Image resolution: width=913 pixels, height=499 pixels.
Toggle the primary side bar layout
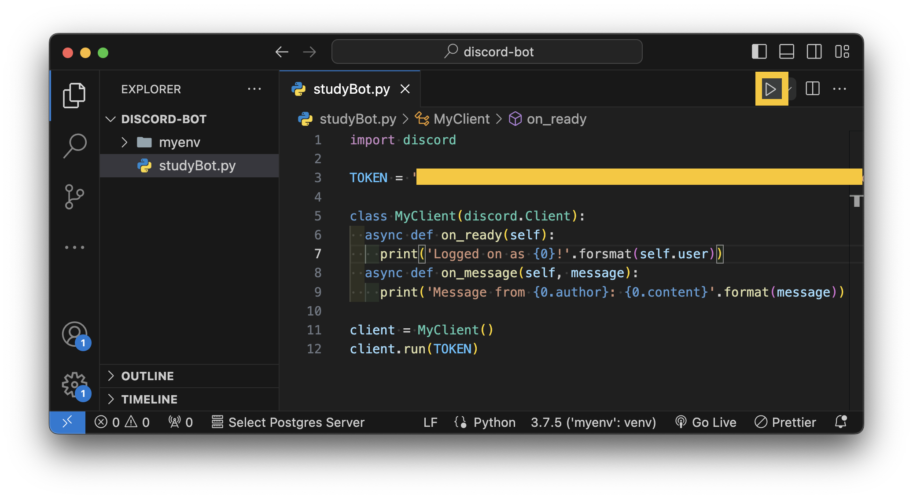pyautogui.click(x=759, y=52)
